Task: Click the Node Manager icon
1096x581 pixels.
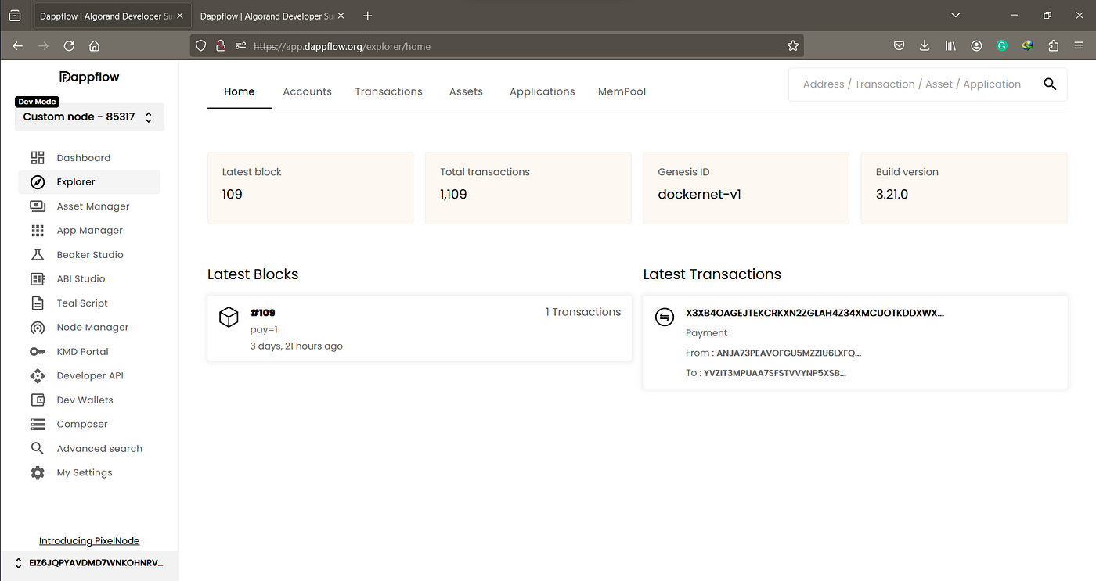Action: click(x=38, y=328)
